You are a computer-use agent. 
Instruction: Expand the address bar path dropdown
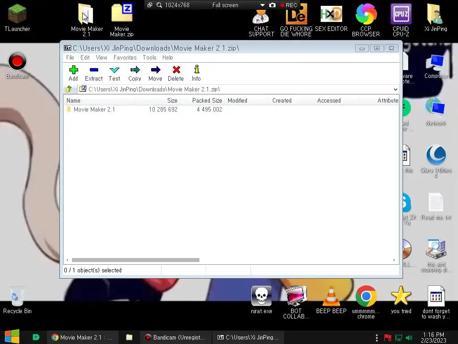point(395,89)
